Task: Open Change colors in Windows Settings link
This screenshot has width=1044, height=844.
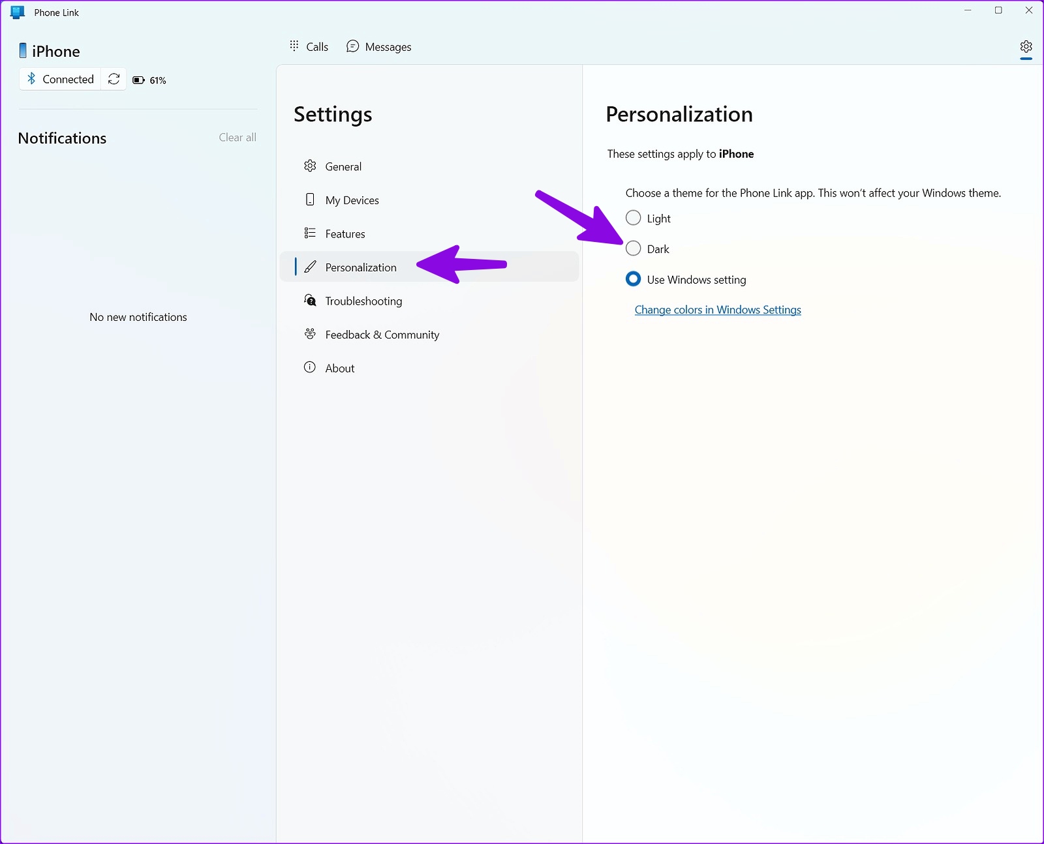Action: (x=718, y=310)
